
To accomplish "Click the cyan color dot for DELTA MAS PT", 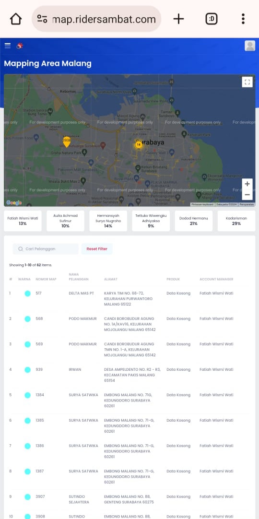I will [x=27, y=294].
